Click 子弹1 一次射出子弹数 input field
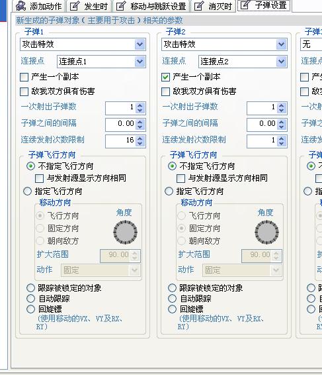The height and width of the screenshot is (375, 322). 120,108
